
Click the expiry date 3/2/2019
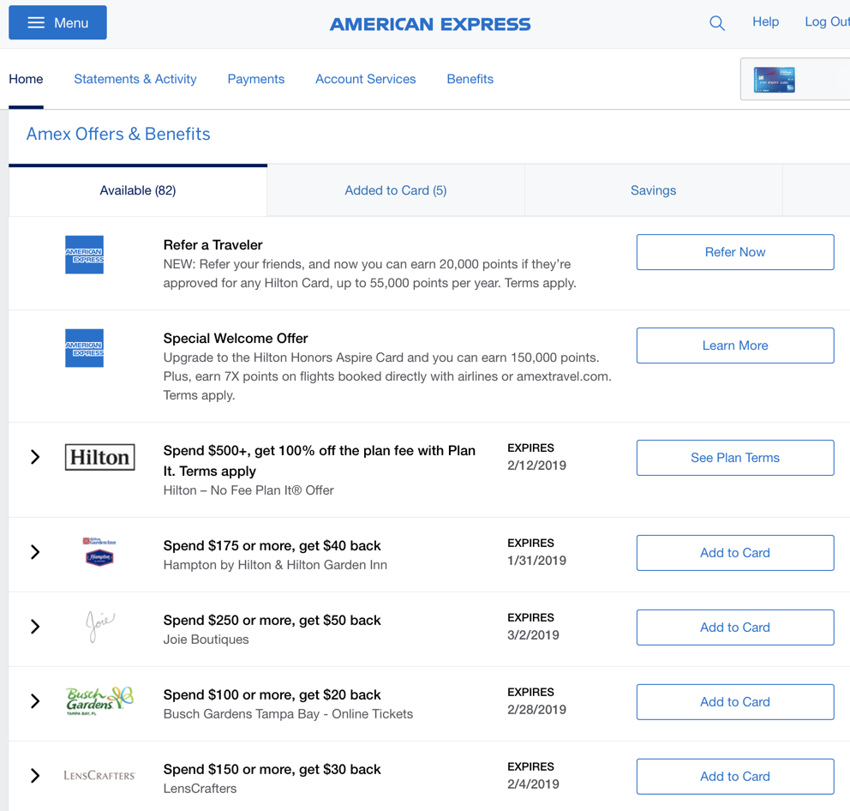(533, 634)
